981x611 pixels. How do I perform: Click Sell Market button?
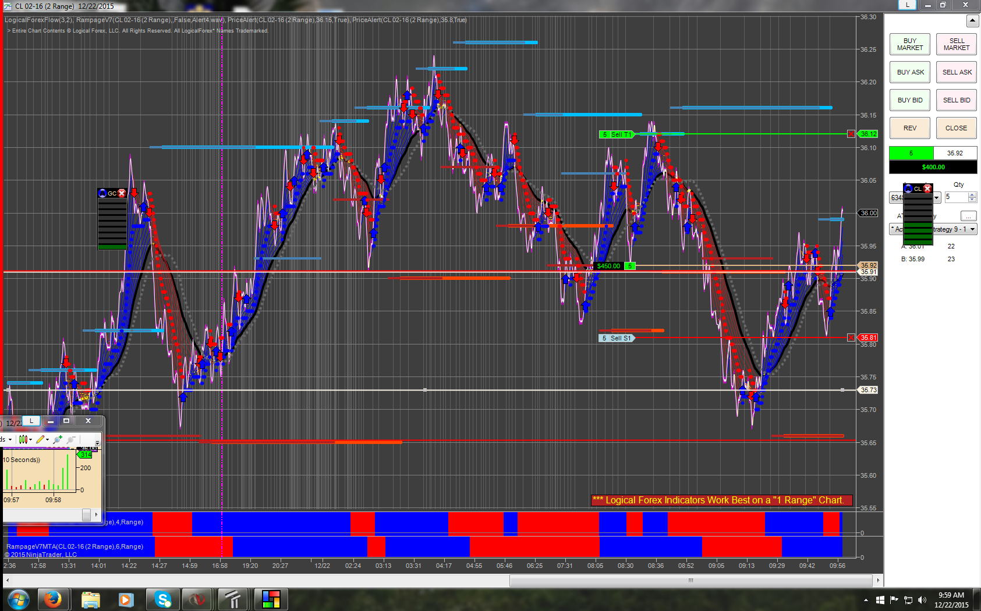(x=957, y=44)
